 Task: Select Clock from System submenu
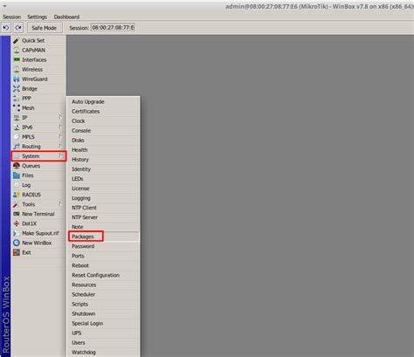click(x=103, y=120)
